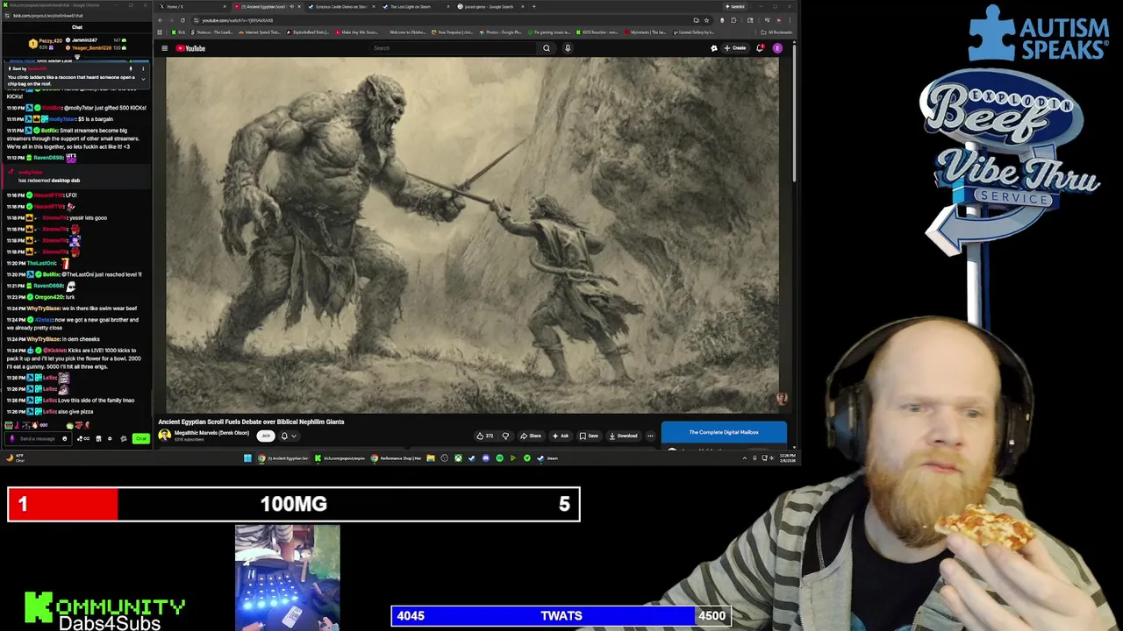Viewport: 1123px width, 631px height.
Task: Open the Internet Speed Test bookmark
Action: [261, 32]
